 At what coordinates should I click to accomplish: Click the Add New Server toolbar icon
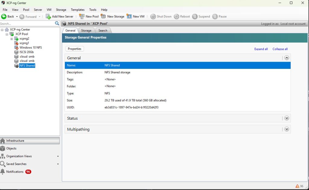click(48, 17)
